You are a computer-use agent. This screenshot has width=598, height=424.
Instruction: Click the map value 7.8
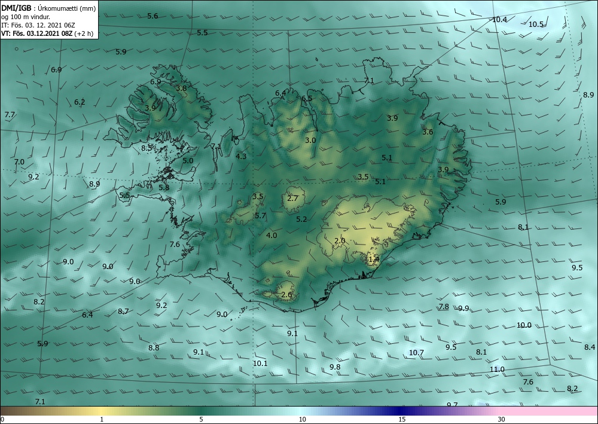[444, 307]
